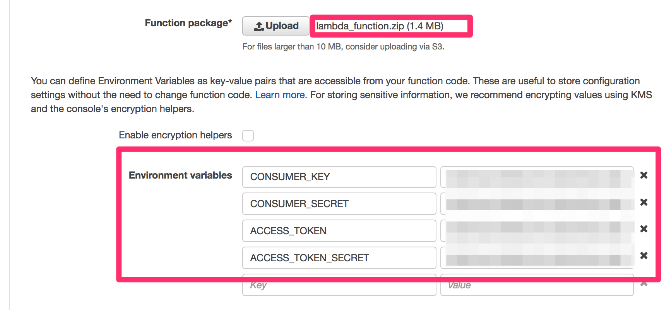The height and width of the screenshot is (310, 664).
Task: Click the ACCESS_TOKEN_SECRET key field
Action: (x=339, y=257)
